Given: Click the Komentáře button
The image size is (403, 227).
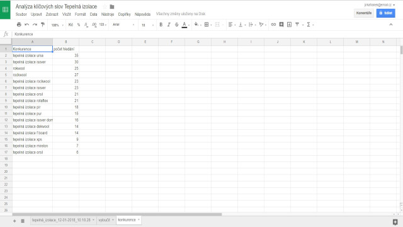Looking at the screenshot, I should 364,13.
